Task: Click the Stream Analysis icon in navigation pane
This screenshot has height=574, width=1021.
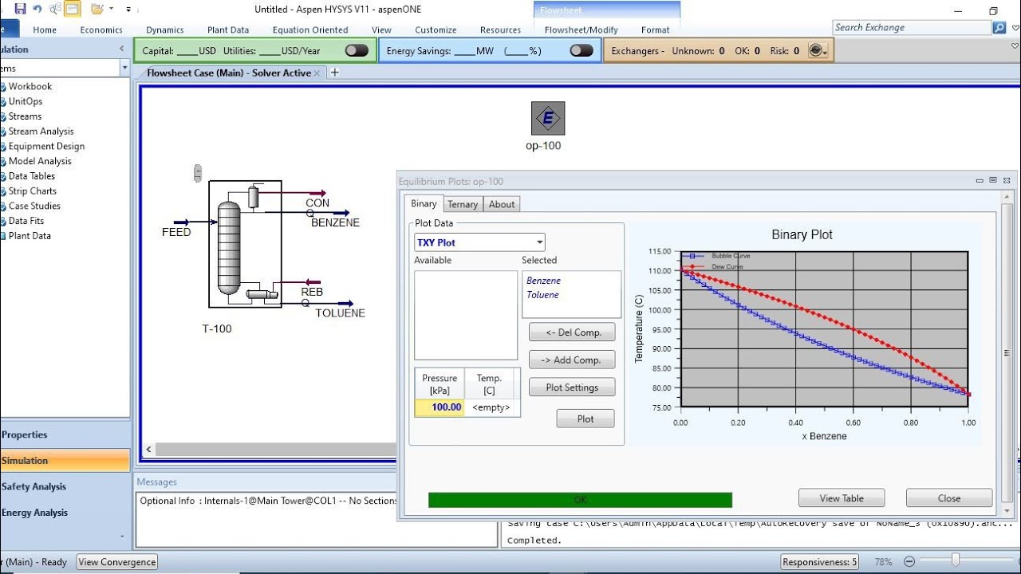Action: point(2,132)
